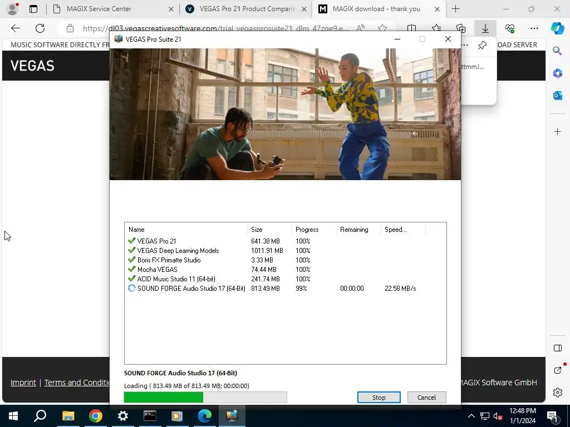Open Windows Start menu
This screenshot has width=570, height=427.
click(x=13, y=416)
